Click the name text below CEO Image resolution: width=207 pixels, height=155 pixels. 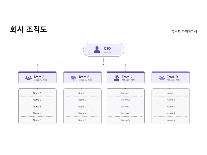pyautogui.click(x=107, y=52)
